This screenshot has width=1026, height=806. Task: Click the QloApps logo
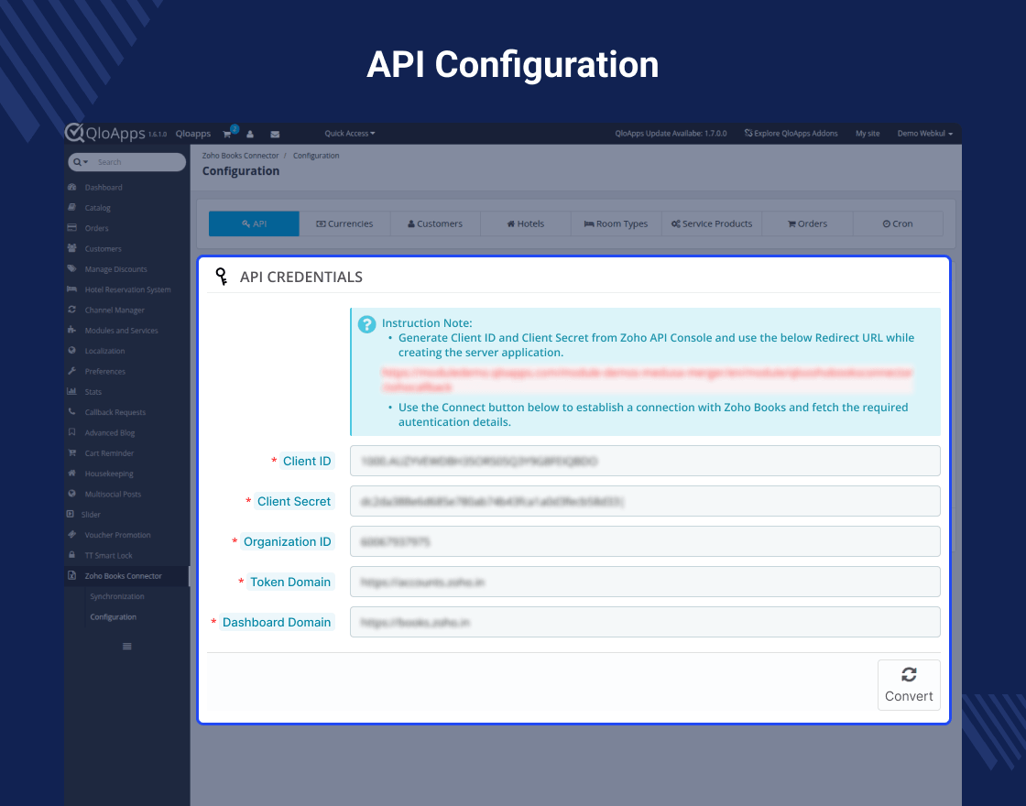(x=105, y=133)
